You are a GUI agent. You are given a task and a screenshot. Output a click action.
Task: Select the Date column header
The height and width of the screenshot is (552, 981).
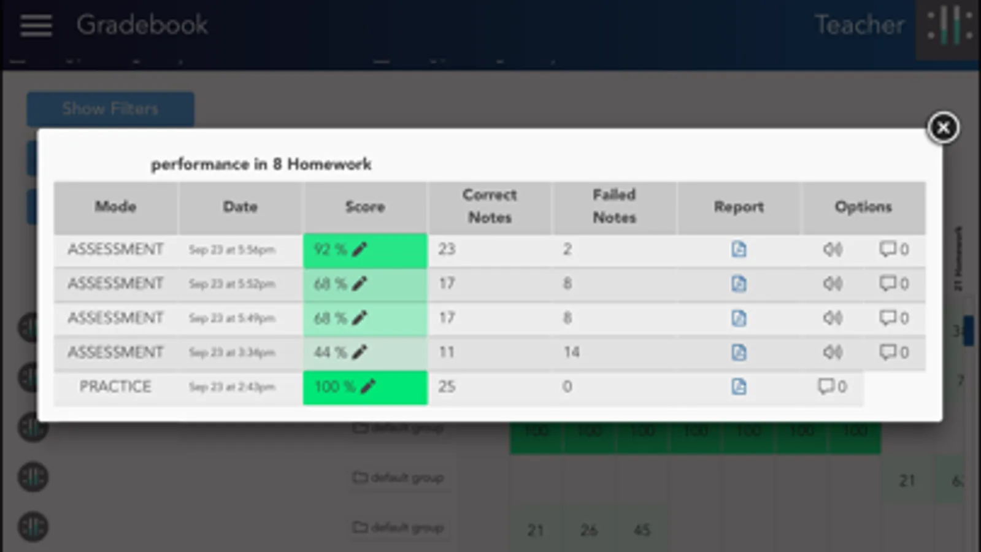click(x=240, y=207)
